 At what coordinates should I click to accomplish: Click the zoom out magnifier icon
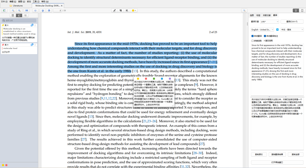click(13, 10)
